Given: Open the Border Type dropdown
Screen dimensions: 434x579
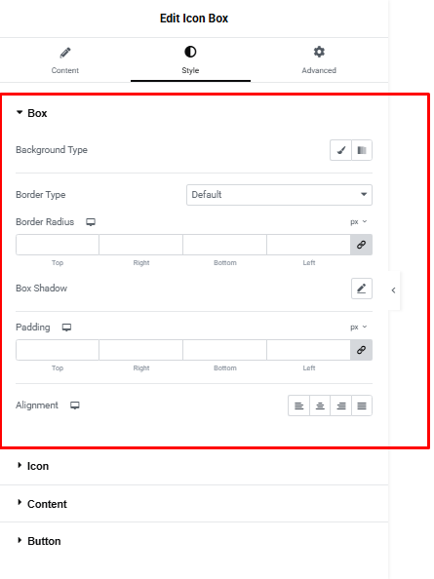Looking at the screenshot, I should coord(279,195).
